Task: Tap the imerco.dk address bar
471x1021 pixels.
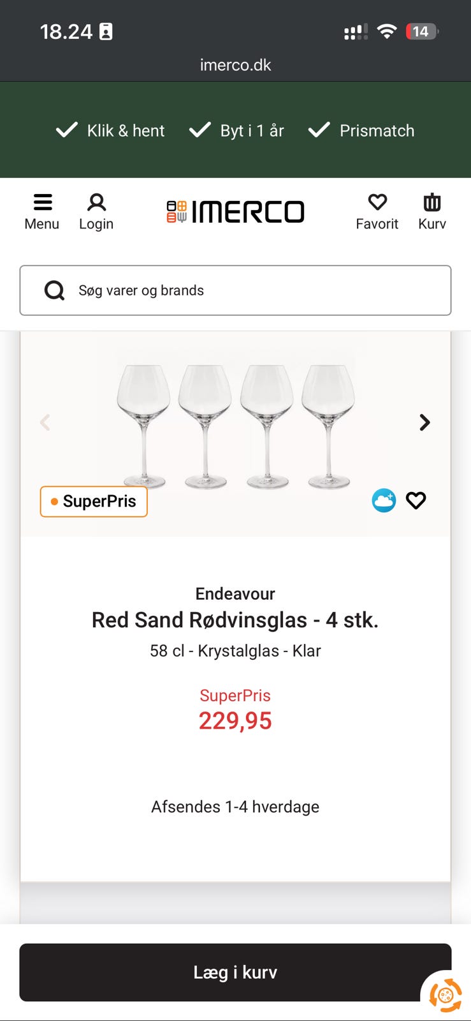Action: coord(235,65)
